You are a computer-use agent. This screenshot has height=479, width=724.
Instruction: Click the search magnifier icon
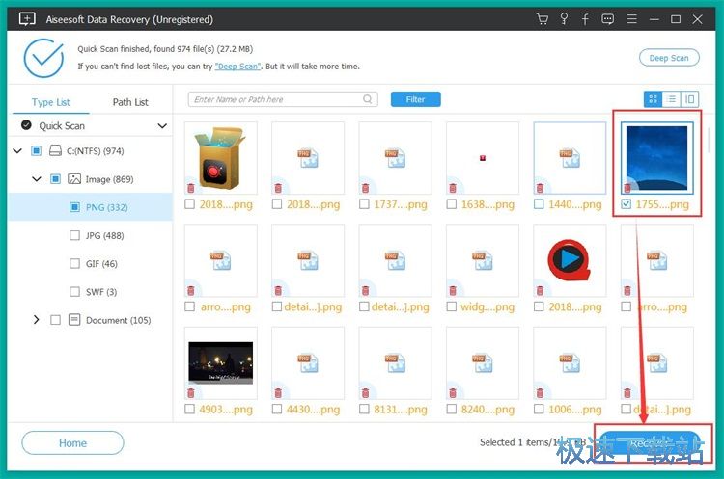[x=368, y=99]
